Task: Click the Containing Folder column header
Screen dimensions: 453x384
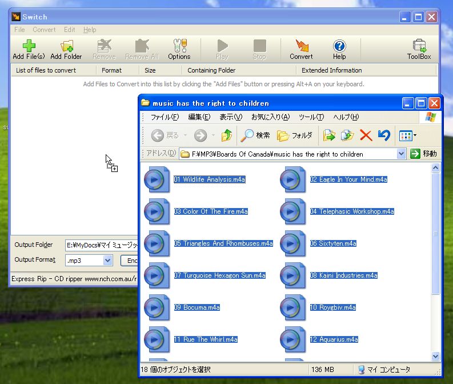Action: coord(239,70)
